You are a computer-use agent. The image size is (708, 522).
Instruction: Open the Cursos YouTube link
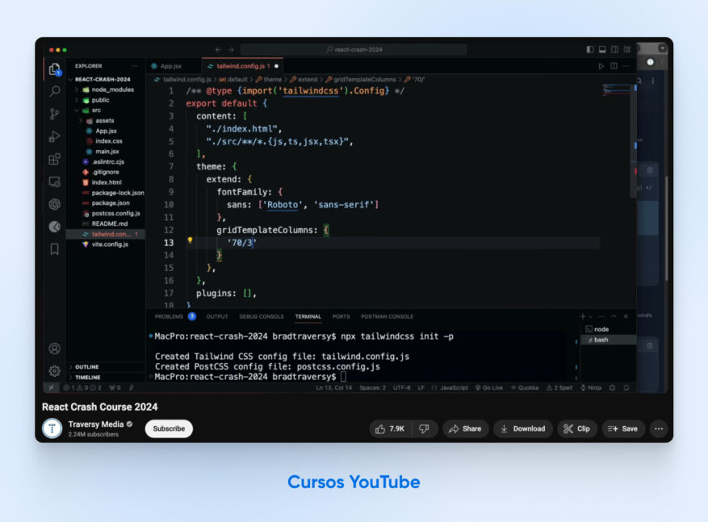(x=354, y=482)
